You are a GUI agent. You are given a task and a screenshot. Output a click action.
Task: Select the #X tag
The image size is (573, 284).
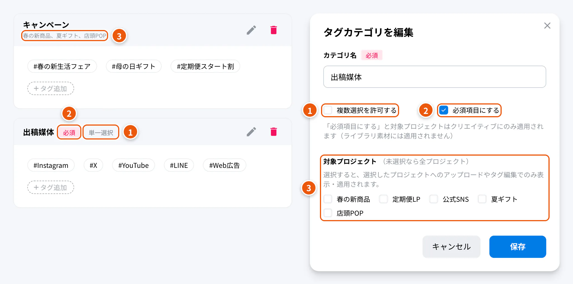pos(93,165)
